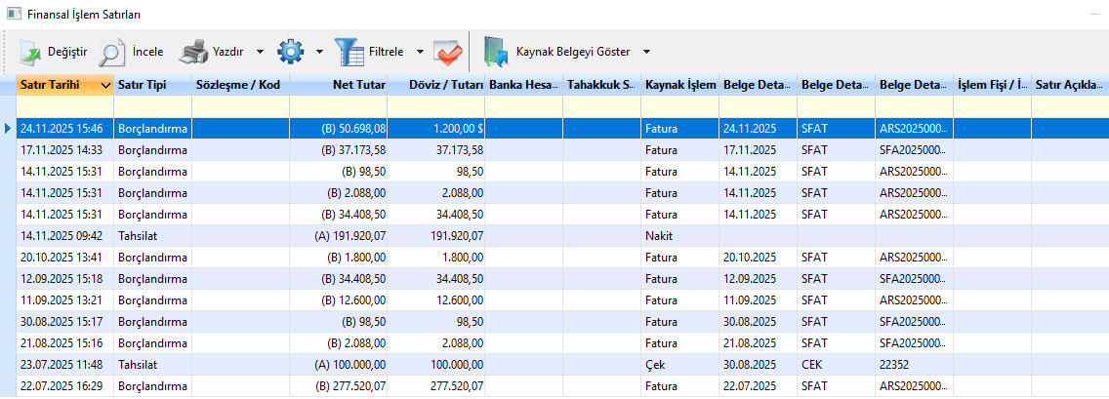Open Kaynak Belgeyi Göster dropdown arrow
The image size is (1109, 399).
coord(646,52)
